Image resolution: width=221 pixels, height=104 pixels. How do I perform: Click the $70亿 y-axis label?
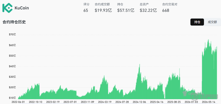click(12, 35)
